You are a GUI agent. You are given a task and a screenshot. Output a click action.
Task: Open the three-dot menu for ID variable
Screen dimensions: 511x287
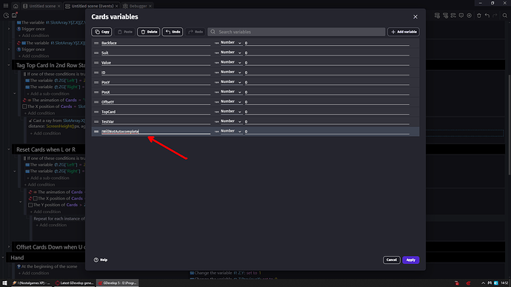click(216, 72)
